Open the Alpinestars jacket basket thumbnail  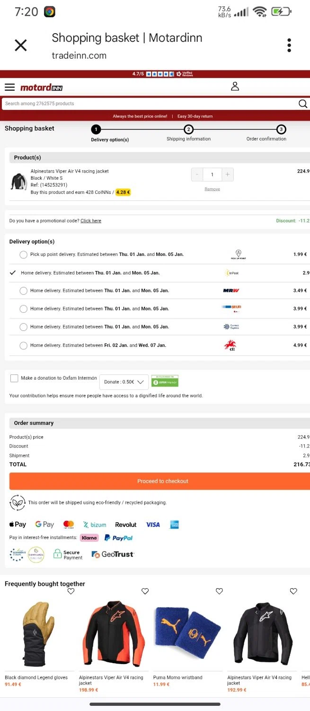pyautogui.click(x=18, y=182)
